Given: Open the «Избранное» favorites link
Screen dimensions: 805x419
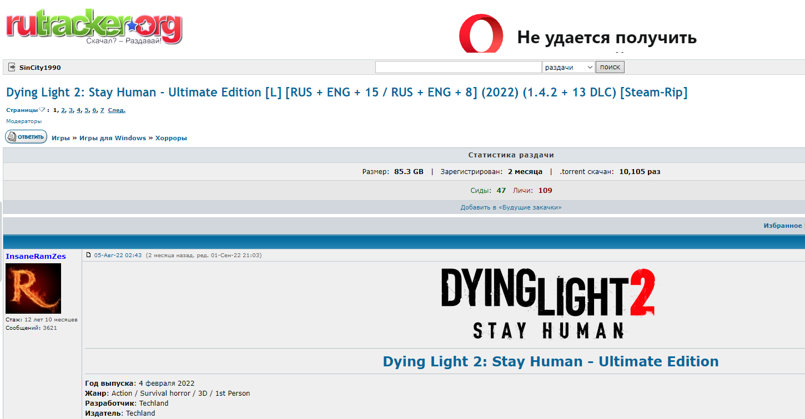Looking at the screenshot, I should (x=783, y=226).
